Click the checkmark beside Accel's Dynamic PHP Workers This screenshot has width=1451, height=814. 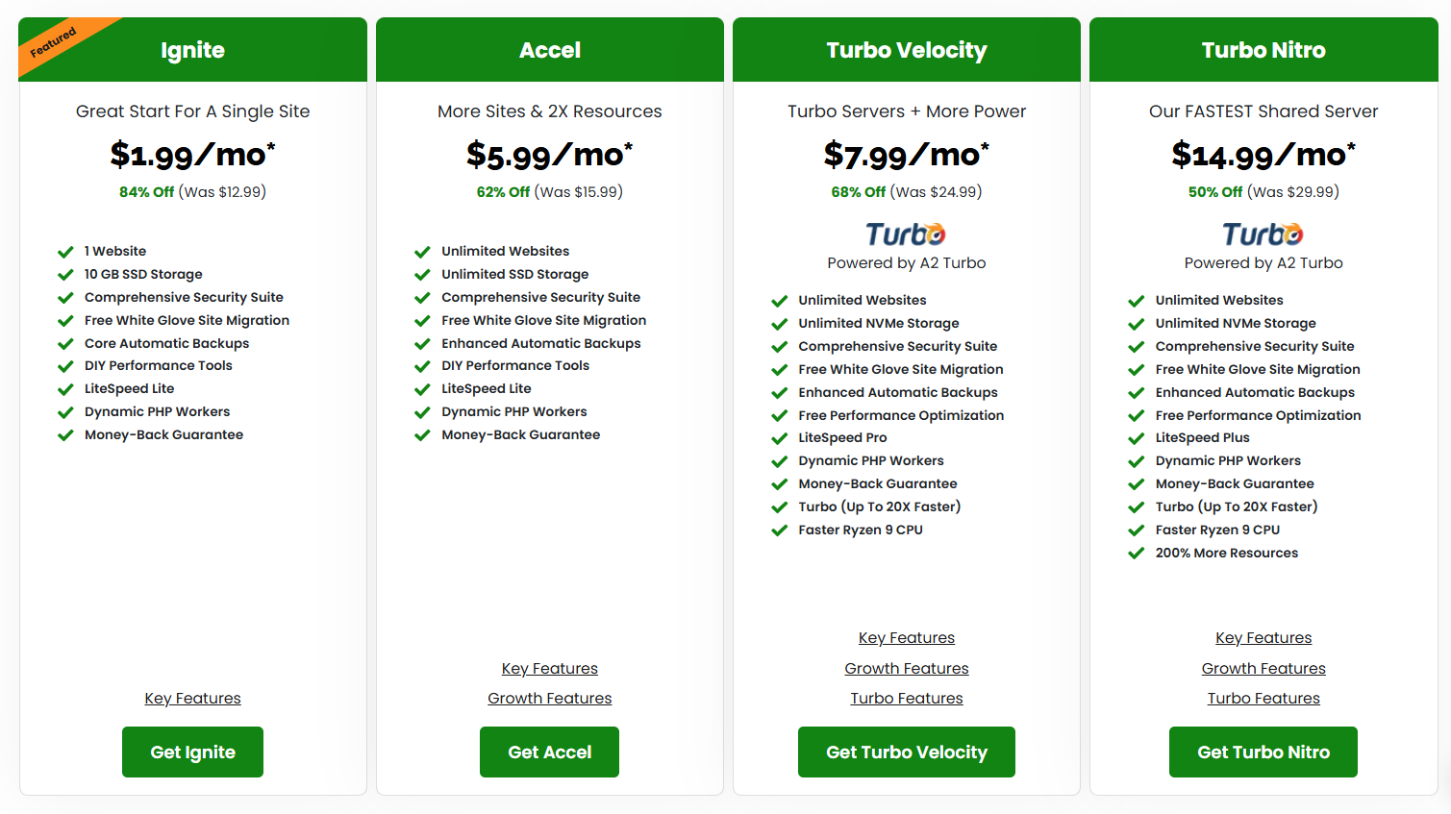click(x=422, y=412)
